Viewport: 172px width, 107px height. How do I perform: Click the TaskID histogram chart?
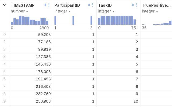click(117, 20)
